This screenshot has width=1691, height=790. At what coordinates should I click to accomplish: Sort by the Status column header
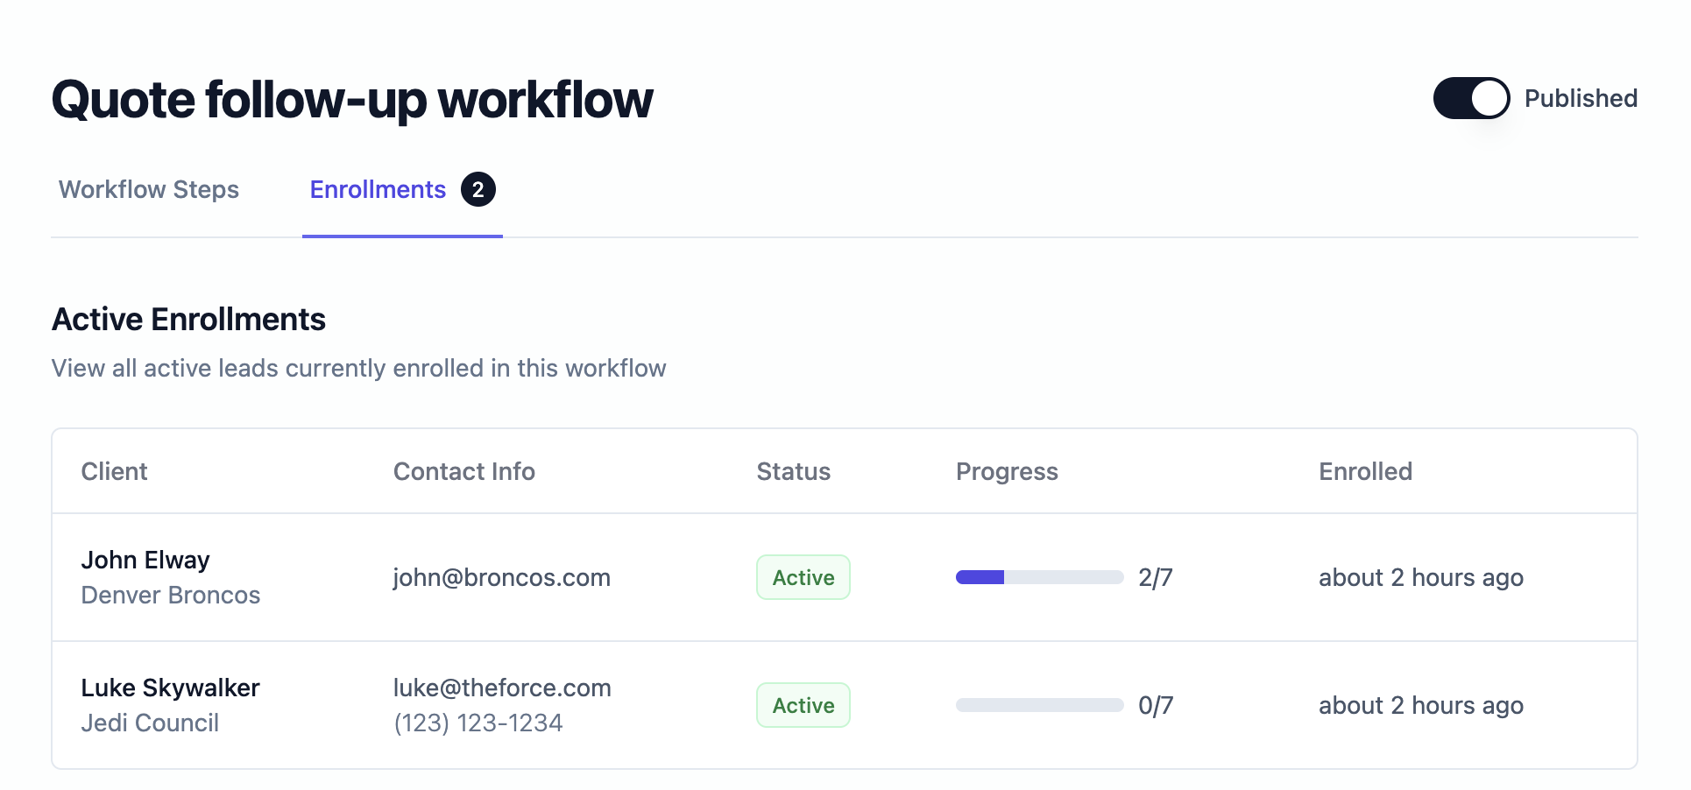pyautogui.click(x=793, y=471)
